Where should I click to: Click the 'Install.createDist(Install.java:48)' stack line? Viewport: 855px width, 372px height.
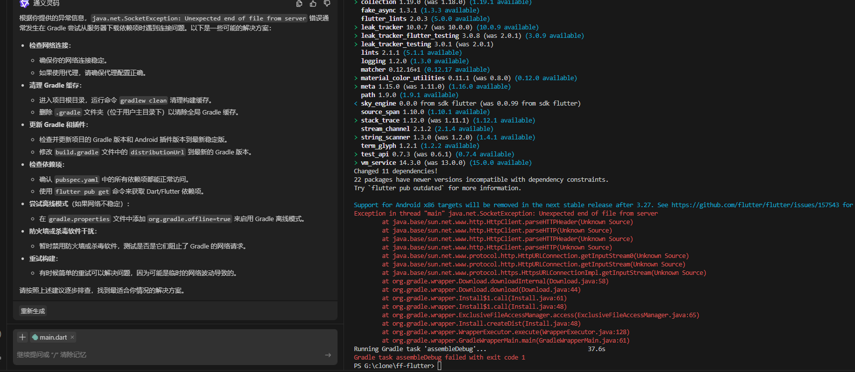[481, 324]
